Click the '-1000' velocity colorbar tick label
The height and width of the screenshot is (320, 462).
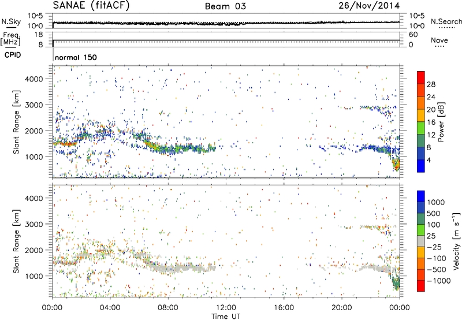pos(439,281)
